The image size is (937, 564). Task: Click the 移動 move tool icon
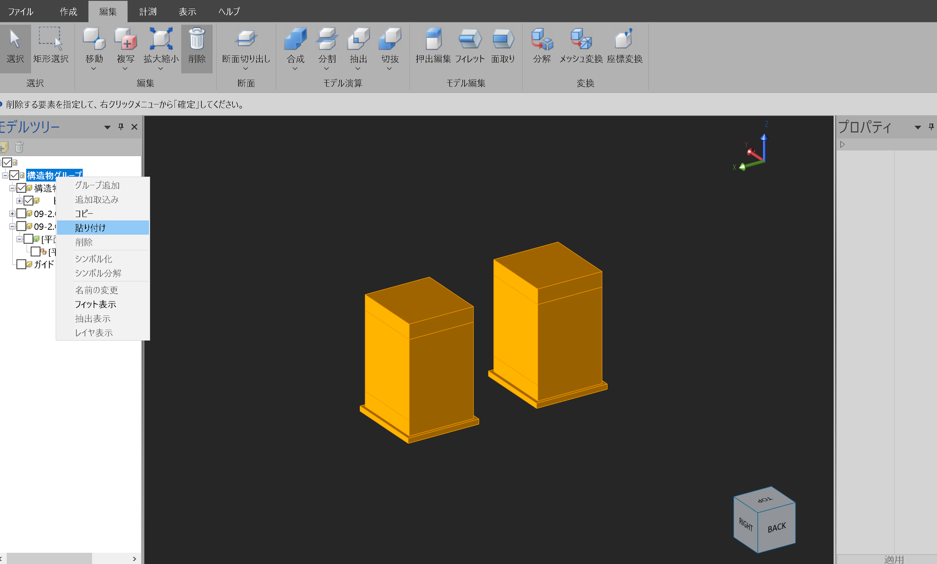[x=94, y=39]
